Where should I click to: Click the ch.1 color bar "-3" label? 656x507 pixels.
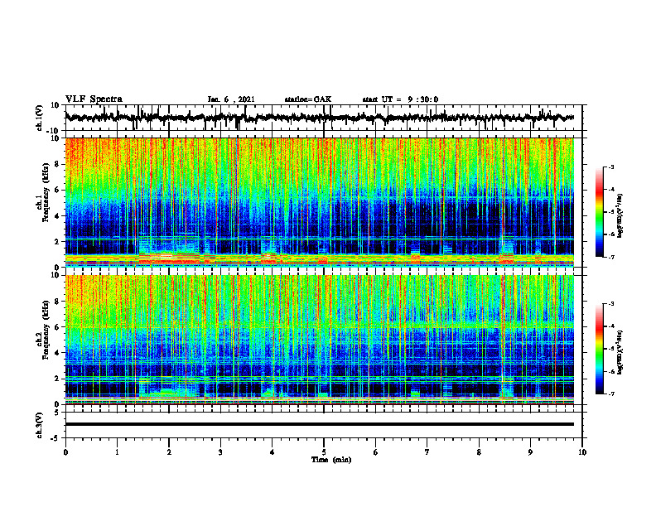[611, 167]
